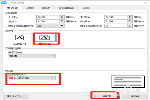Image resolution: width=150 pixels, height=100 pixels.
Task: Switch to the 页边距 tab
Action: 12,8
